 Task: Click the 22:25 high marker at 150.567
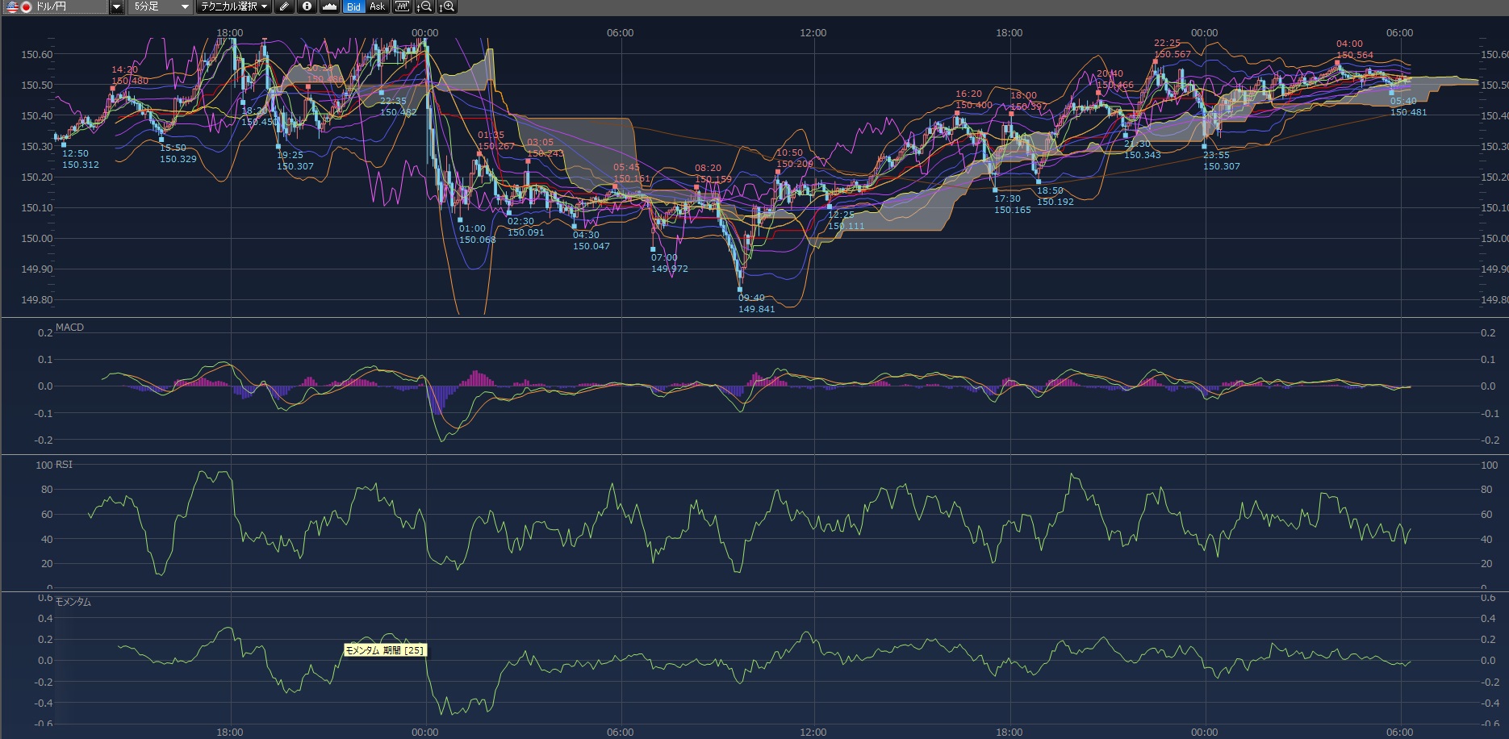1156,61
